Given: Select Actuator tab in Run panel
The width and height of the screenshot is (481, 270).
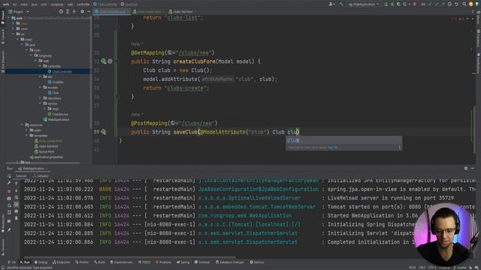Looking at the screenshot, I should [x=41, y=176].
